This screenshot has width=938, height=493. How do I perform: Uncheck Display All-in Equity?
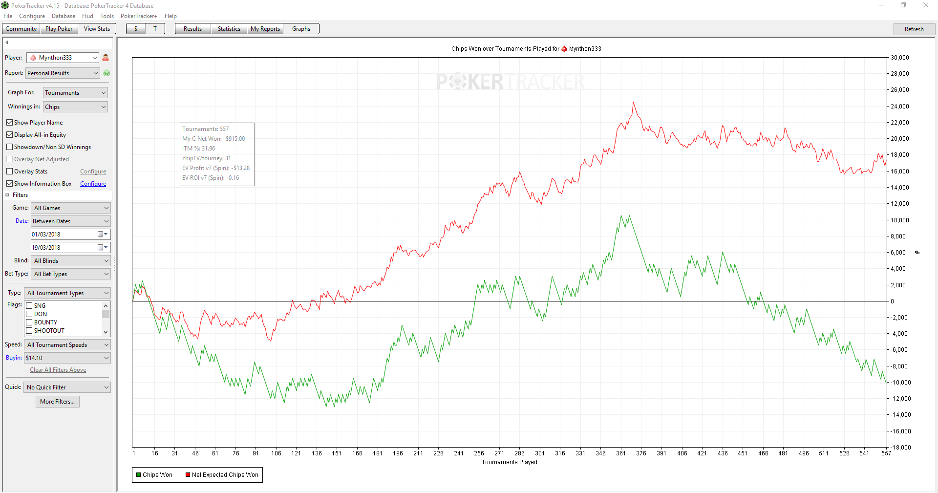(x=9, y=135)
